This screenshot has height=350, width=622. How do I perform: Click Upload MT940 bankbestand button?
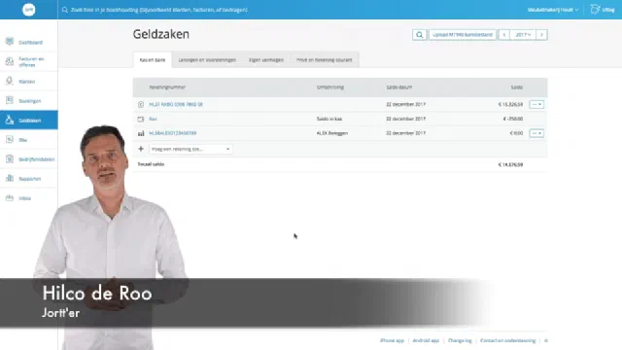[463, 35]
